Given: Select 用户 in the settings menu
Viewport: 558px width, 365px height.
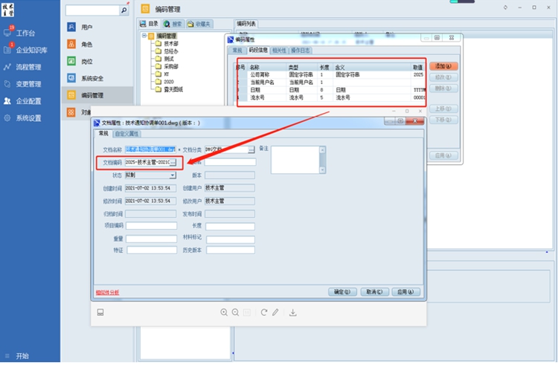Looking at the screenshot, I should pyautogui.click(x=86, y=27).
